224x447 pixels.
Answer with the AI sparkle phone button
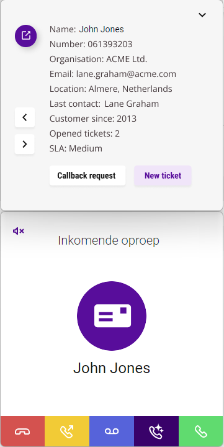tap(156, 431)
